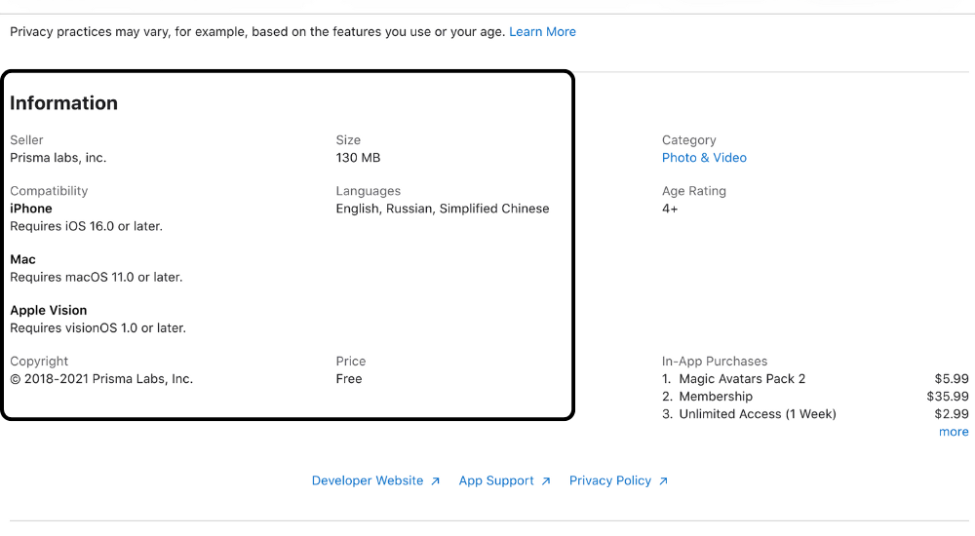Click the external arrow icon beside App Support

point(546,481)
